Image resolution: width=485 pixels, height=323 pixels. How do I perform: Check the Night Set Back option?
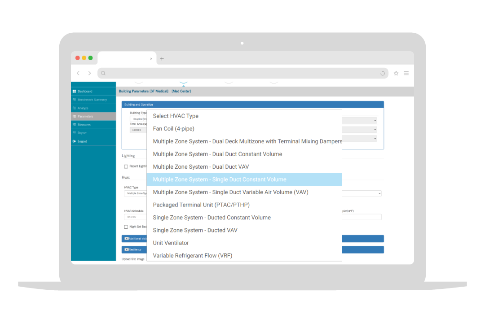(126, 227)
